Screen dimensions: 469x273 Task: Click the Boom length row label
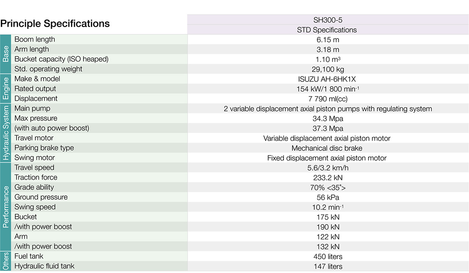click(x=35, y=39)
